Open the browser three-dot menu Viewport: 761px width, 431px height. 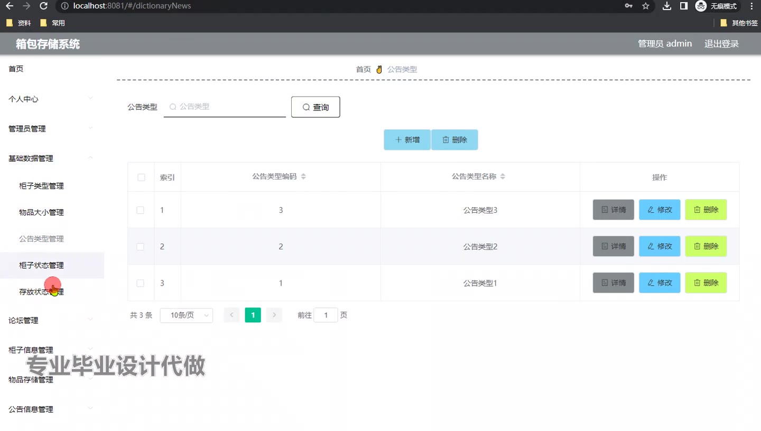coord(751,6)
